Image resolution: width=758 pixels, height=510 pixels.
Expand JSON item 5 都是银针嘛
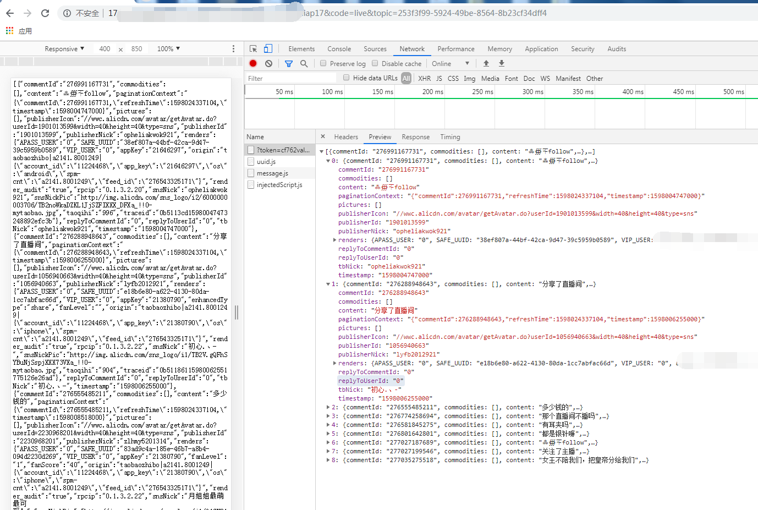point(328,434)
